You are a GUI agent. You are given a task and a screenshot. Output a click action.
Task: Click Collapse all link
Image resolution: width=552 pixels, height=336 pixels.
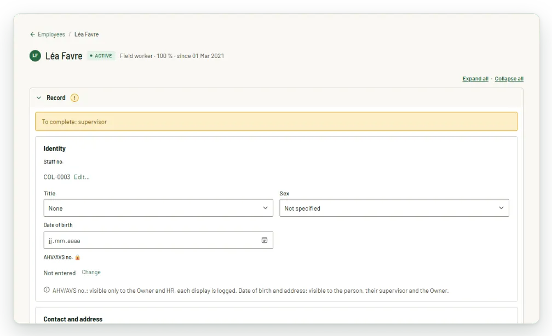pos(509,79)
